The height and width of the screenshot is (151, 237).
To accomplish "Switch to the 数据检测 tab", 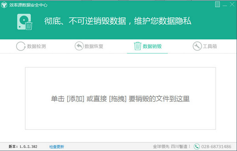I will (x=31, y=46).
